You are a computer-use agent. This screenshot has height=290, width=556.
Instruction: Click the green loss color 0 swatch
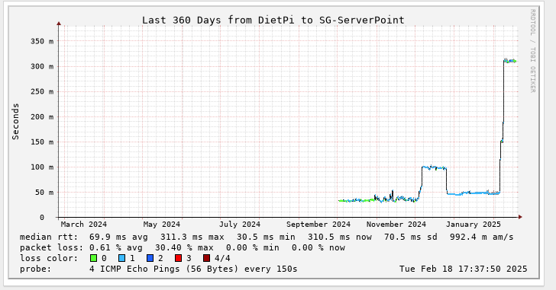[94, 258]
